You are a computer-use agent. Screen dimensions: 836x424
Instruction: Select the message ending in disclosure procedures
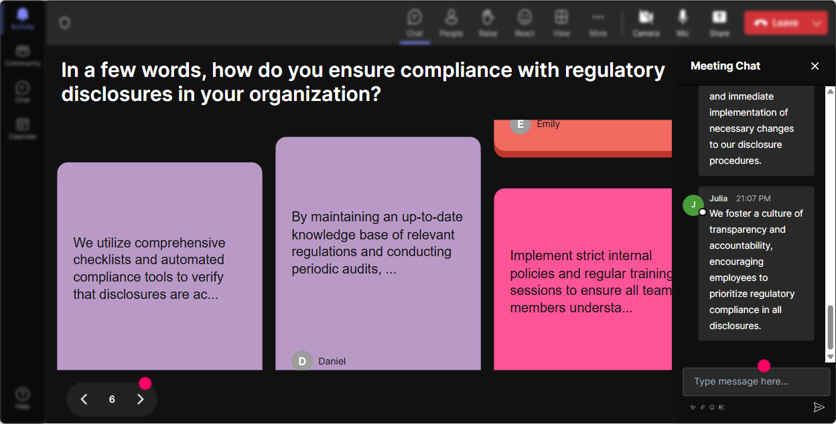(756, 130)
